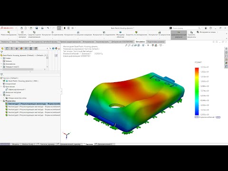The image size is (228, 171).
Task: Select the Simulation tab
Action: (x=140, y=42)
